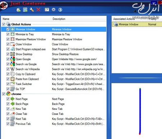Screen dimensions: 162x139
Task: Click the Associated Actions column header
Action: (124, 19)
